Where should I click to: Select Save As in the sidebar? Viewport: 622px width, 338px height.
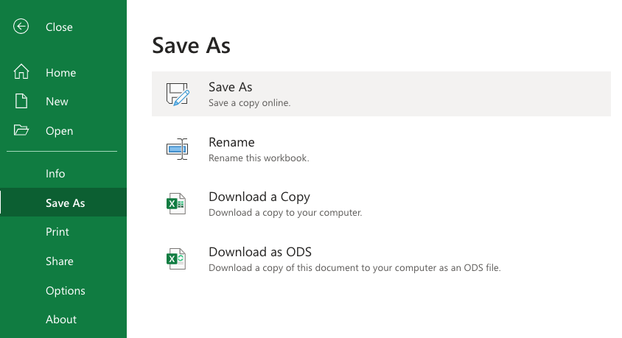click(63, 203)
